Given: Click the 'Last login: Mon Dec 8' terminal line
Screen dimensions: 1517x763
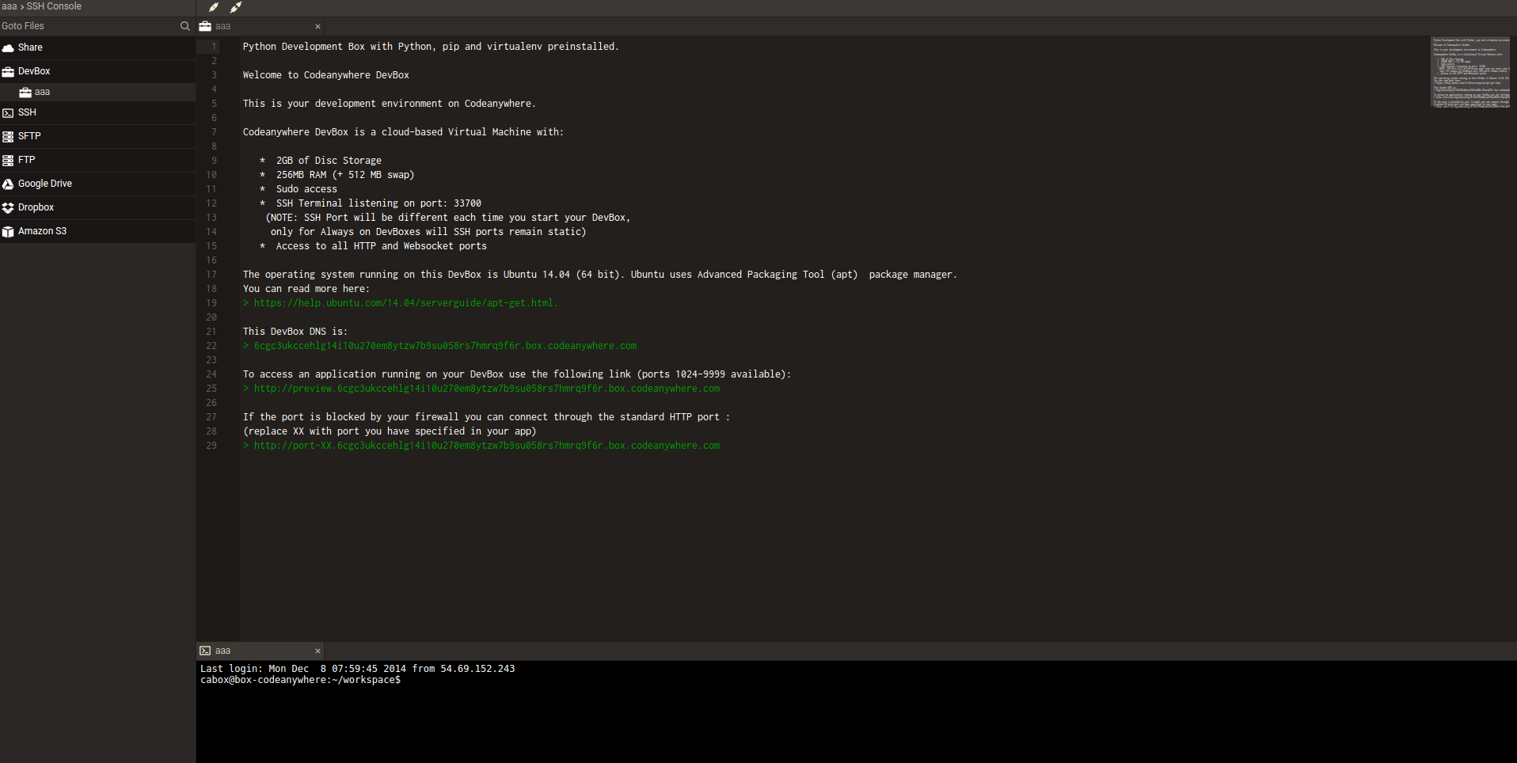Looking at the screenshot, I should point(358,669).
